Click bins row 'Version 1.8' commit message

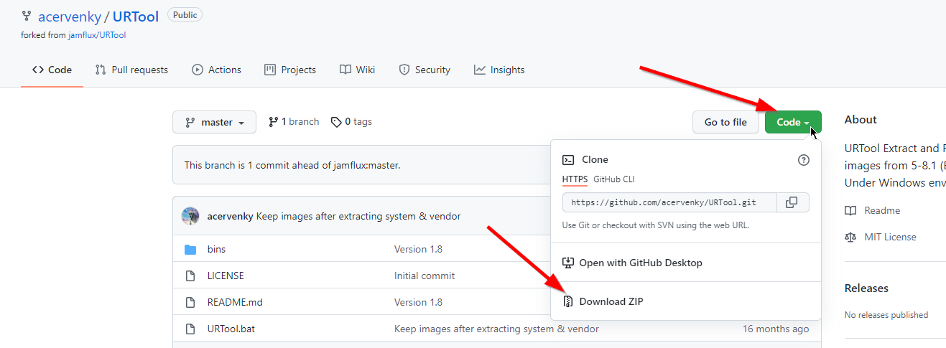point(418,249)
